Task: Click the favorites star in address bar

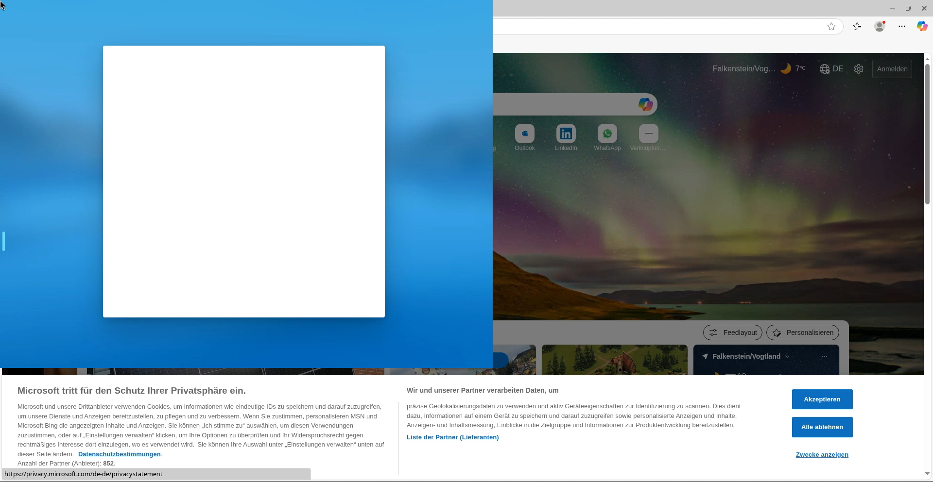Action: [x=831, y=27]
